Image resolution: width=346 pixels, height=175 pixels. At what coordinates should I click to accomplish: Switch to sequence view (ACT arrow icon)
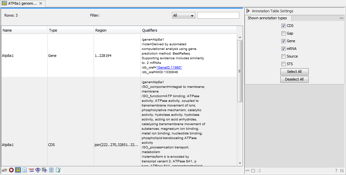point(4,170)
